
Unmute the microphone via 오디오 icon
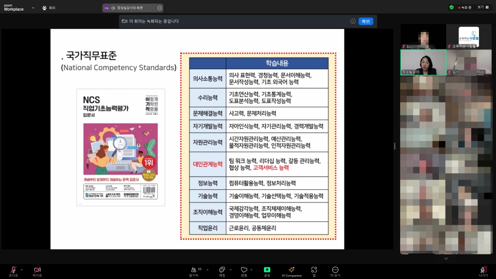13,270
